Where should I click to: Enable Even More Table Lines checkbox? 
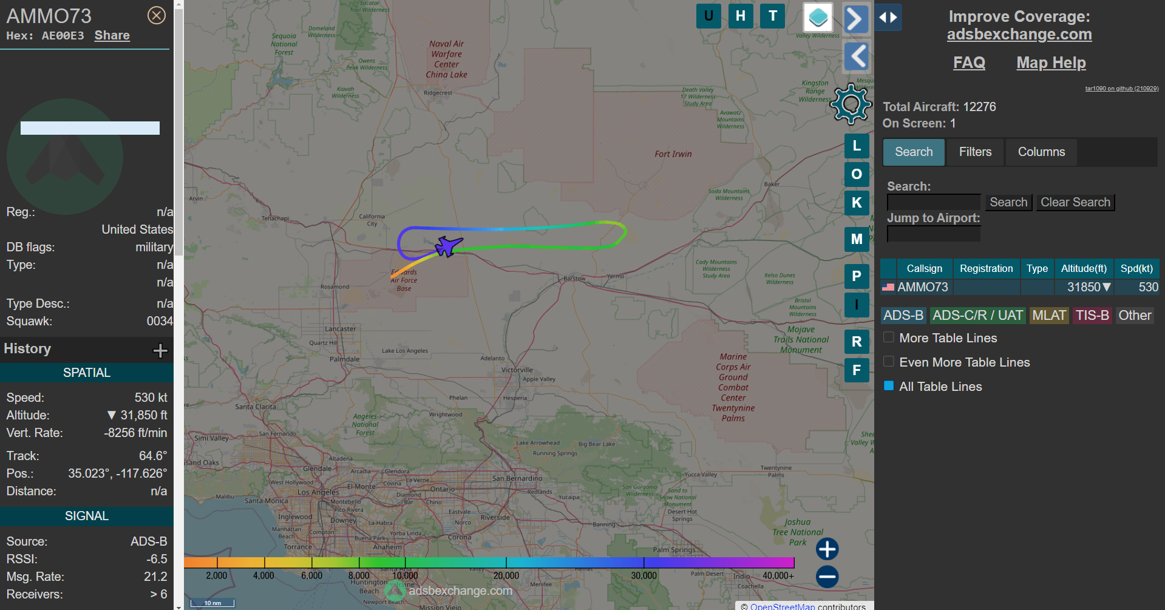click(889, 362)
